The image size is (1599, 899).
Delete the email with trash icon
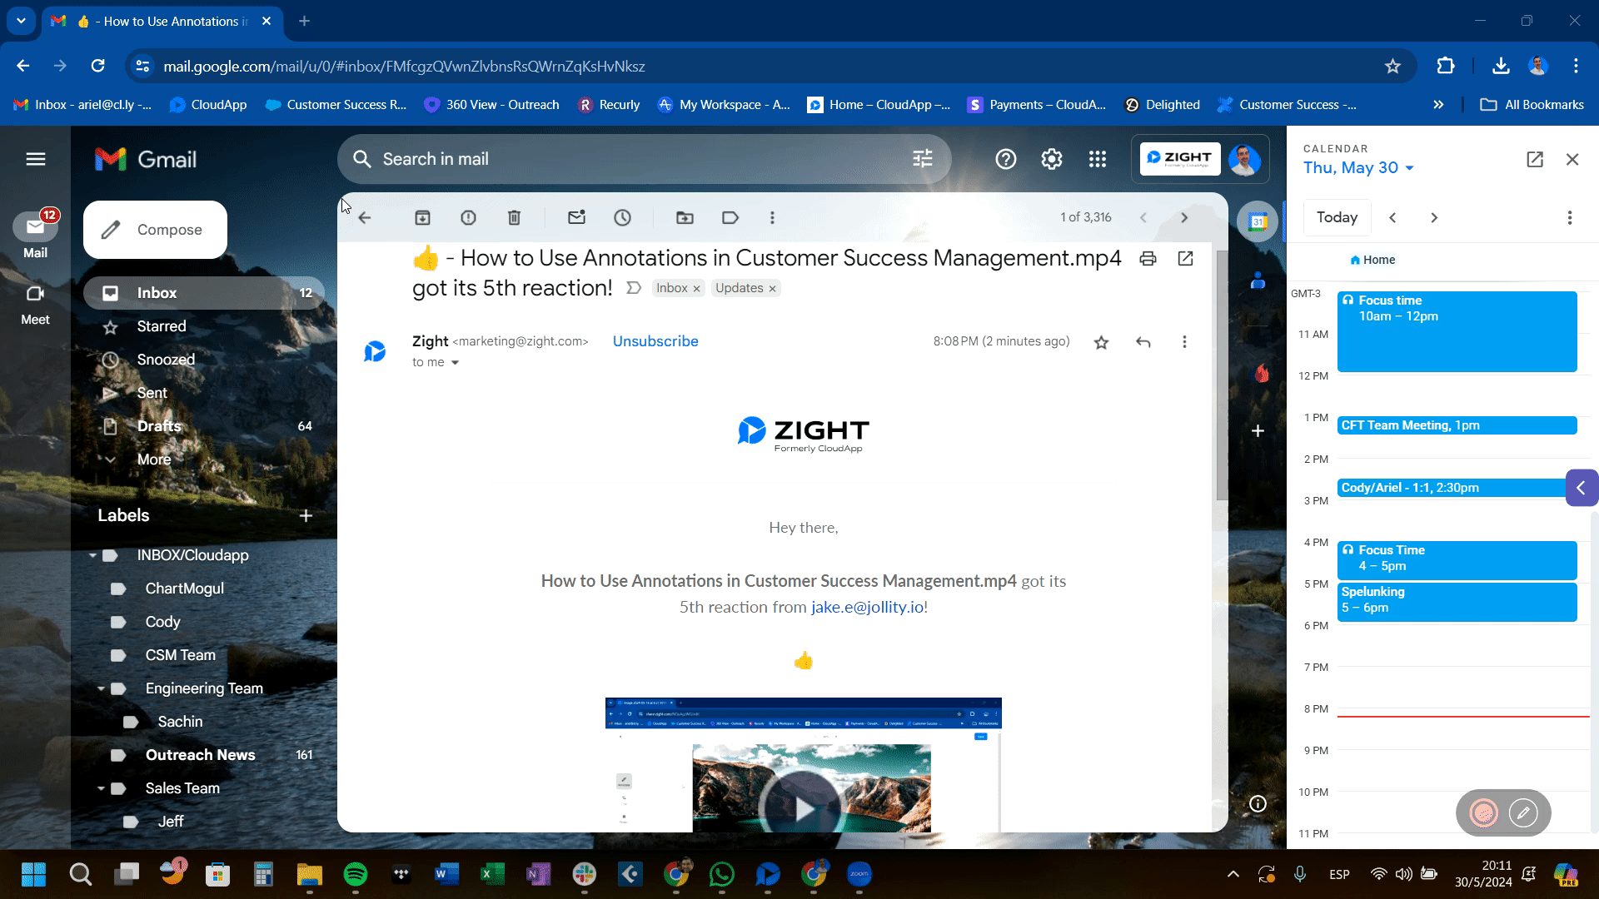coord(514,217)
